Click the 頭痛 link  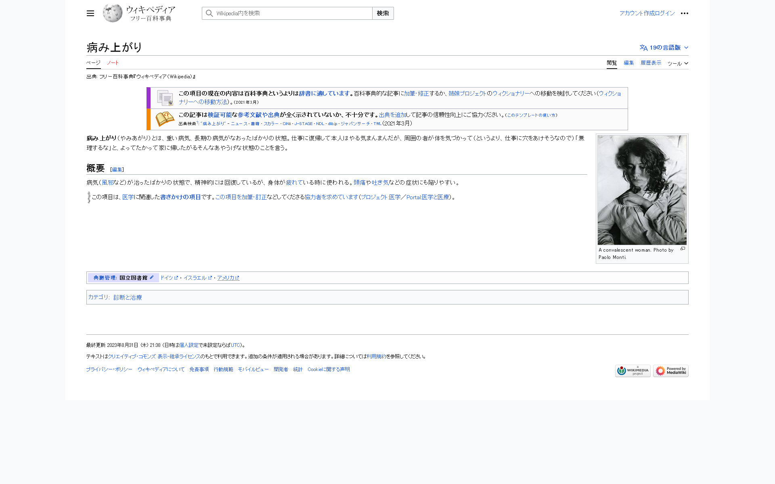pos(359,183)
